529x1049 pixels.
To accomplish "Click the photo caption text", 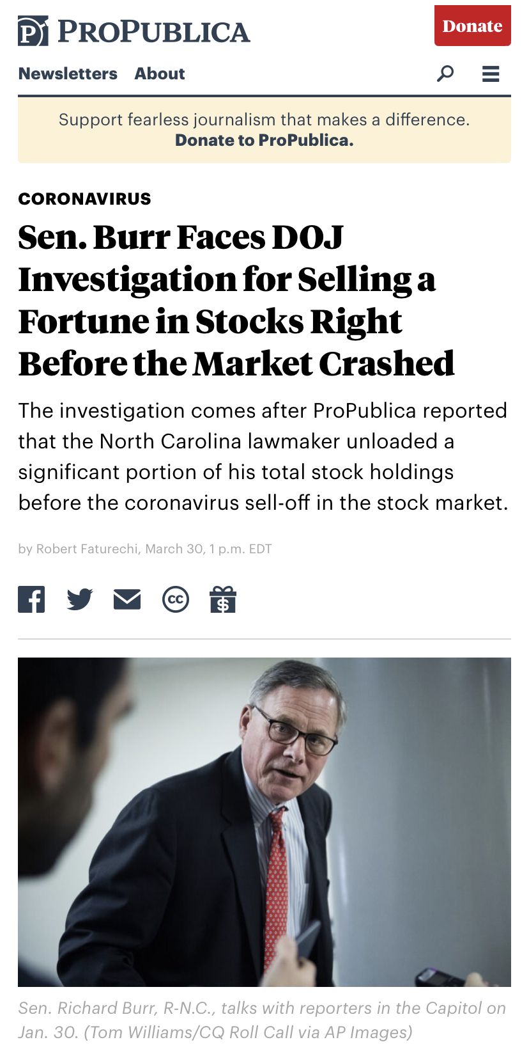I will tap(262, 1020).
